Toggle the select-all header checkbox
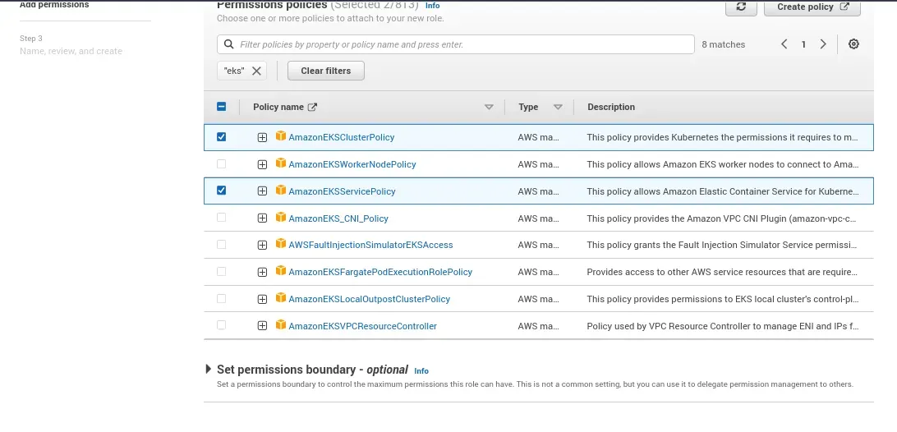Image resolution: width=897 pixels, height=432 pixels. pyautogui.click(x=221, y=107)
